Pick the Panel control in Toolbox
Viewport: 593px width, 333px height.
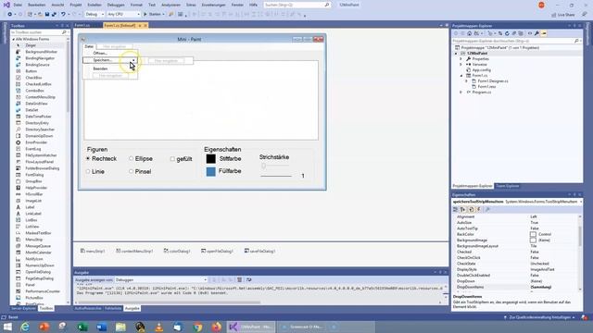30,285
